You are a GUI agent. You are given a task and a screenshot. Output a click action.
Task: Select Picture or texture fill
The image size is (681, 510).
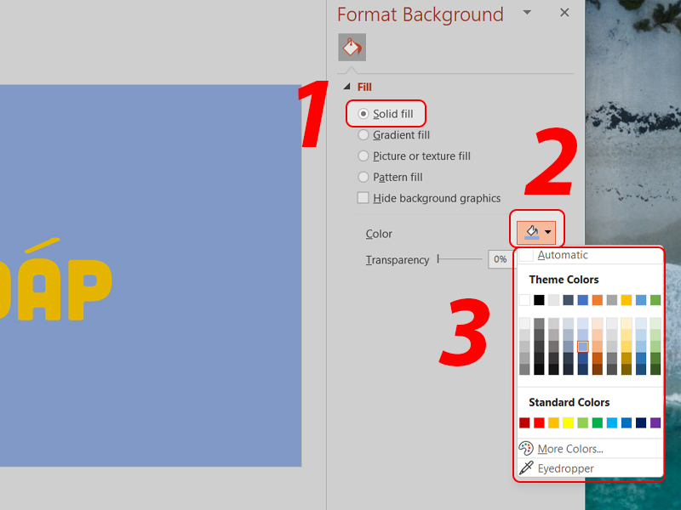(364, 156)
